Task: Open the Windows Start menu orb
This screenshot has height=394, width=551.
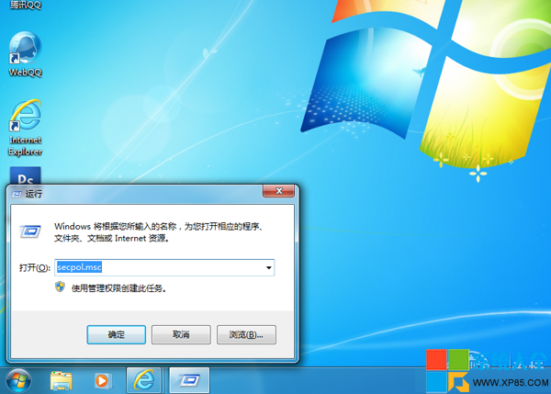Action: point(18,380)
